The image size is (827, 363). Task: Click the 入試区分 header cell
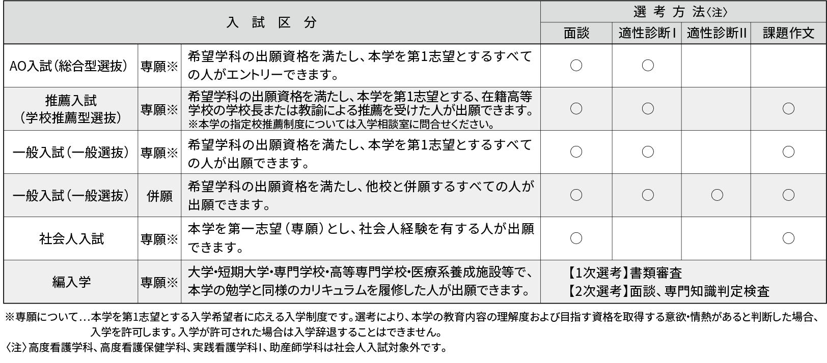[x=271, y=22]
